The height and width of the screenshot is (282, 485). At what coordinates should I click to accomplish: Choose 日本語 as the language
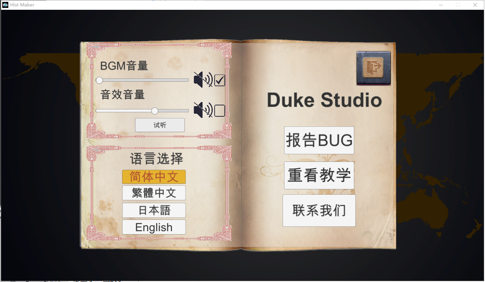[154, 210]
